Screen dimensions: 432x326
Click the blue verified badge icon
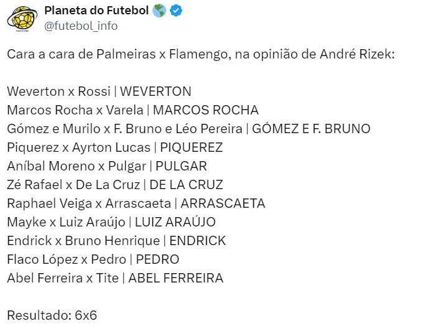176,11
